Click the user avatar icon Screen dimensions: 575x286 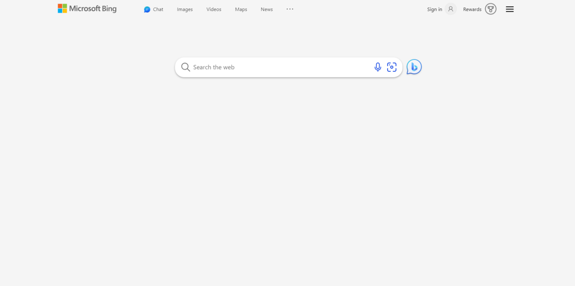coord(451,9)
